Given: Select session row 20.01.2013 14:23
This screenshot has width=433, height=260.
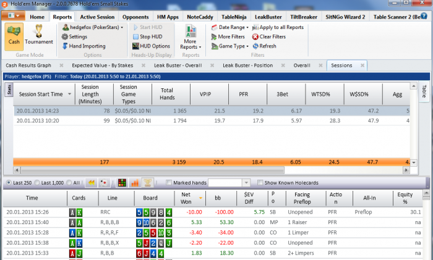Looking at the screenshot, I should click(x=212, y=111).
